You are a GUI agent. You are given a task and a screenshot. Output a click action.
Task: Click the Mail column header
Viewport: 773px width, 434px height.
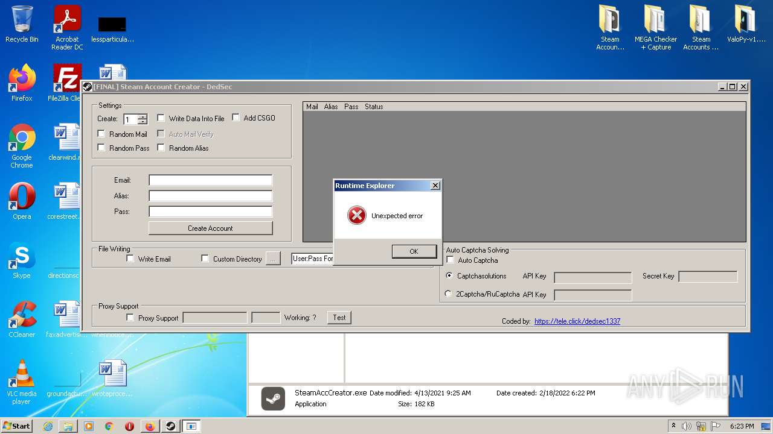[x=312, y=107]
